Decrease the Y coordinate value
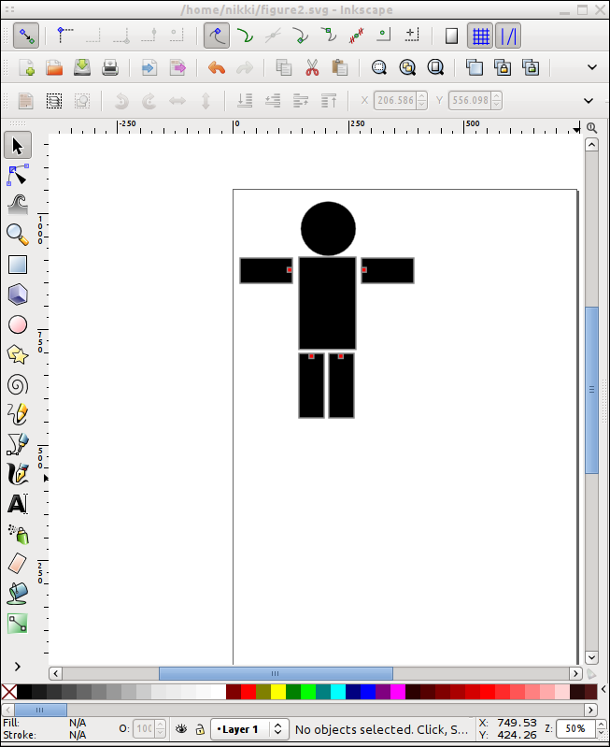 tap(497, 105)
